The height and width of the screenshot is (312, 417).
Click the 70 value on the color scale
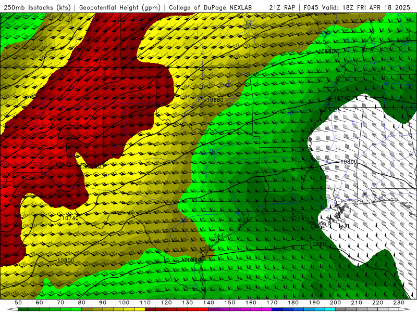[60, 303]
